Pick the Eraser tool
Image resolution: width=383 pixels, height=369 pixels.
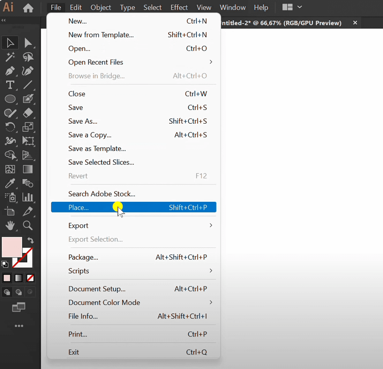(28, 113)
